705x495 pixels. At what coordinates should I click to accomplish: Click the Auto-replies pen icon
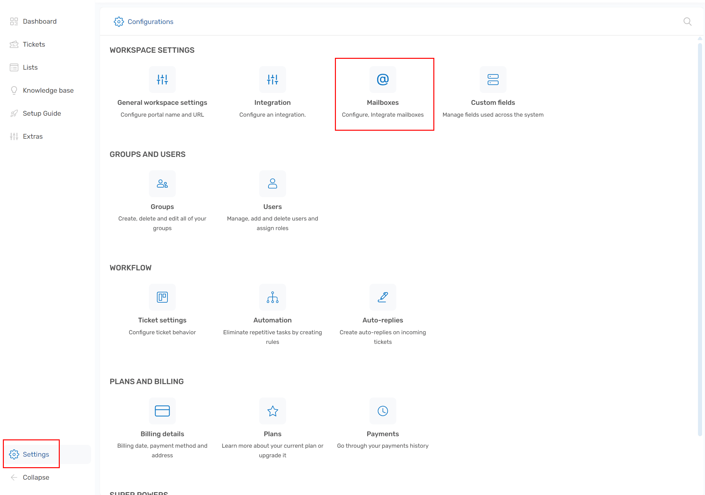pos(383,297)
